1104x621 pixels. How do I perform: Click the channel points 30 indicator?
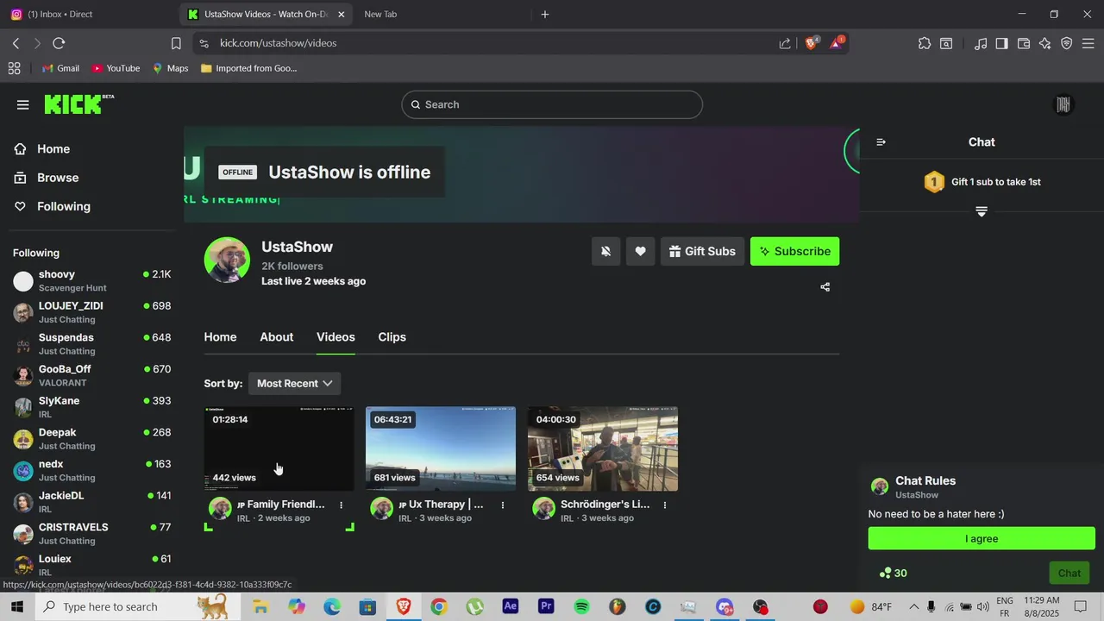point(893,573)
